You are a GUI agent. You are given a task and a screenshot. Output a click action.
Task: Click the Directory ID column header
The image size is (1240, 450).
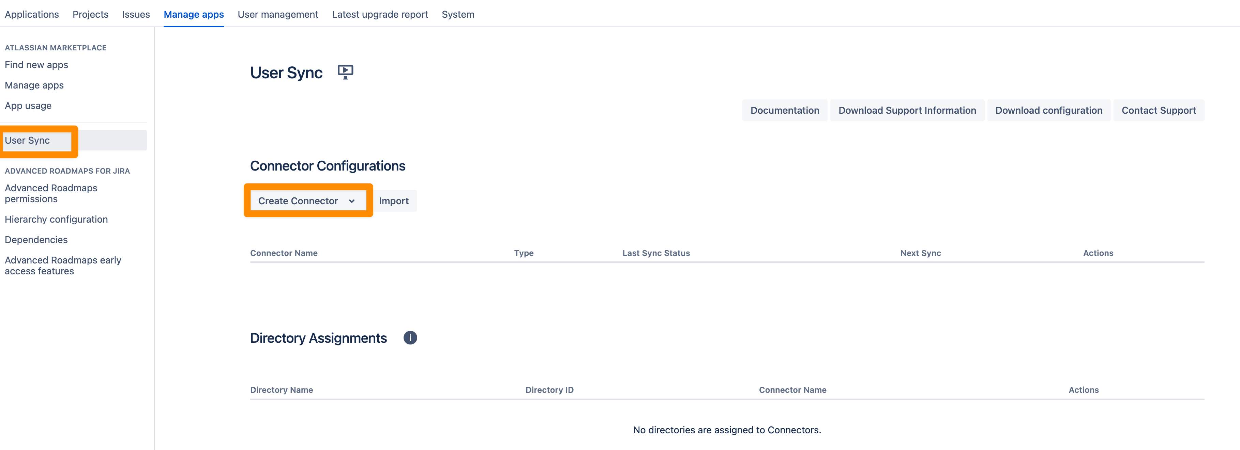tap(549, 390)
